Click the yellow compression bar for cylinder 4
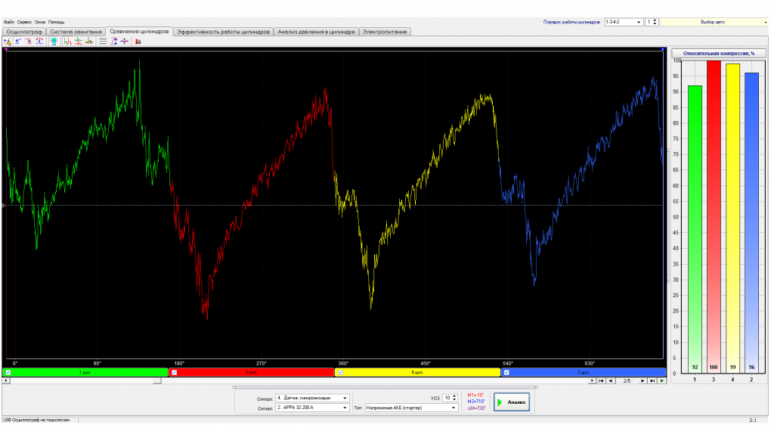 (x=732, y=219)
